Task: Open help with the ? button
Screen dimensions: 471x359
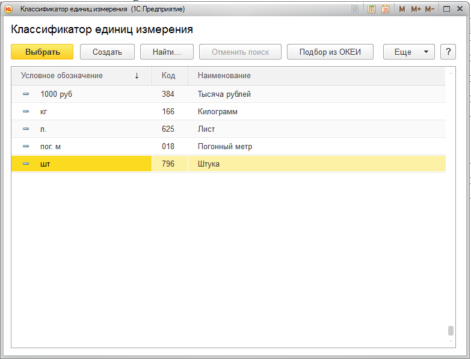Action: (x=448, y=52)
